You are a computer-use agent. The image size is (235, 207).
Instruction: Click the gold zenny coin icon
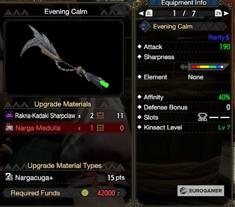85,193
